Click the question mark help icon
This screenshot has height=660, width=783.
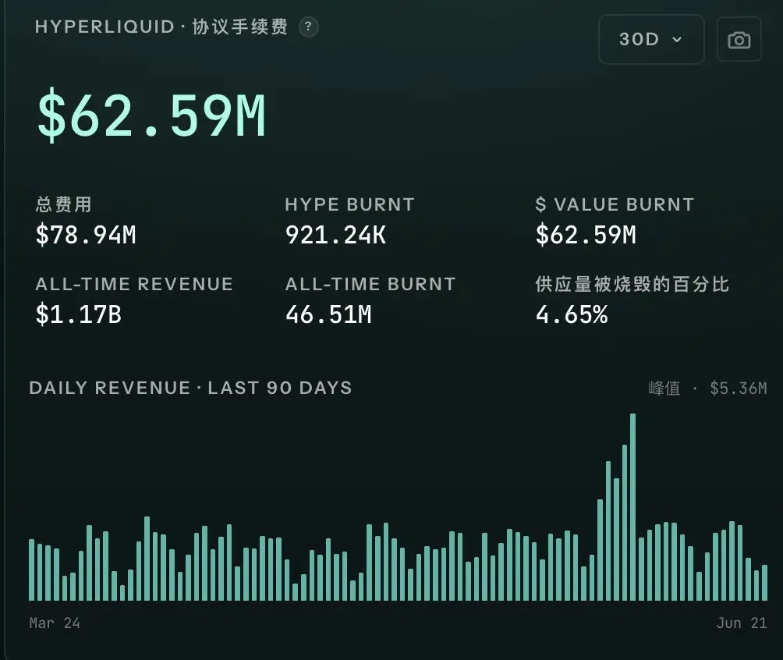coord(308,27)
